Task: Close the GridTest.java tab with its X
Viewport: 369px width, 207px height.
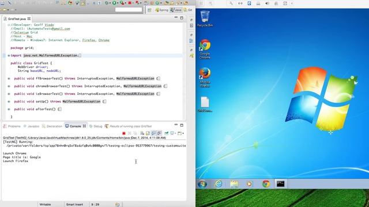Action: pos(29,19)
